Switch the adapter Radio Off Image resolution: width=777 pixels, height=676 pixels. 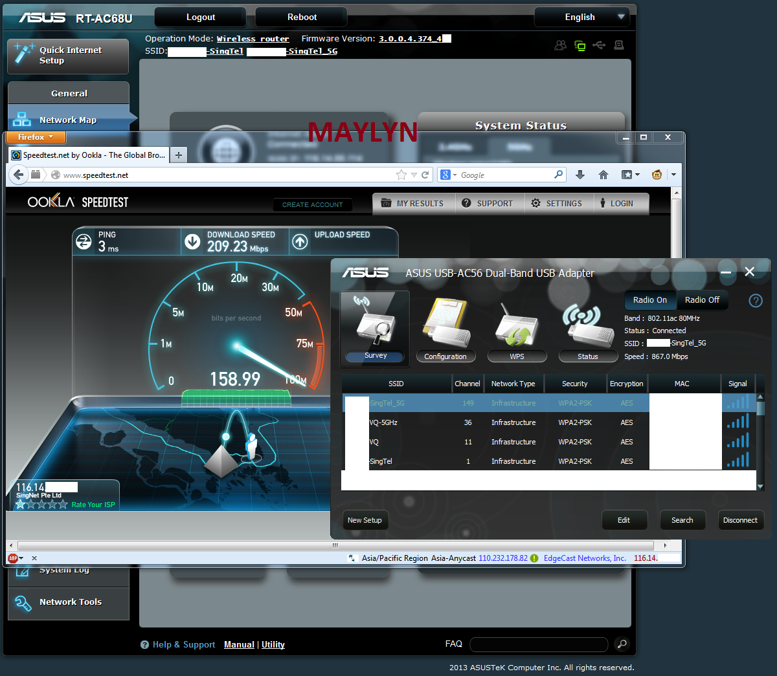(x=702, y=300)
